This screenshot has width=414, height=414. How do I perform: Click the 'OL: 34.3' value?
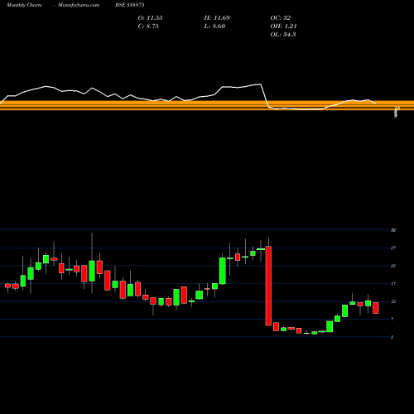(283, 35)
